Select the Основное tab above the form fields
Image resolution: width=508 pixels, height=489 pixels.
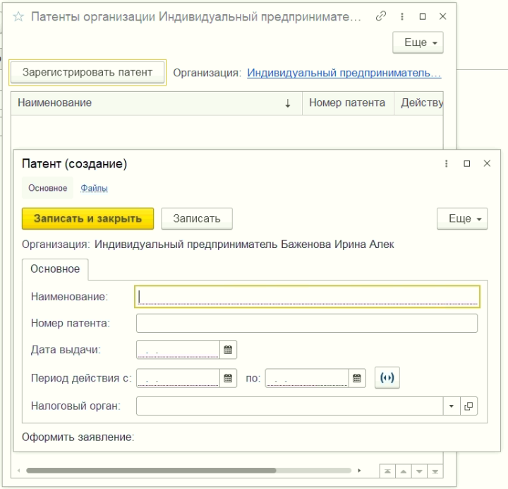coord(55,269)
